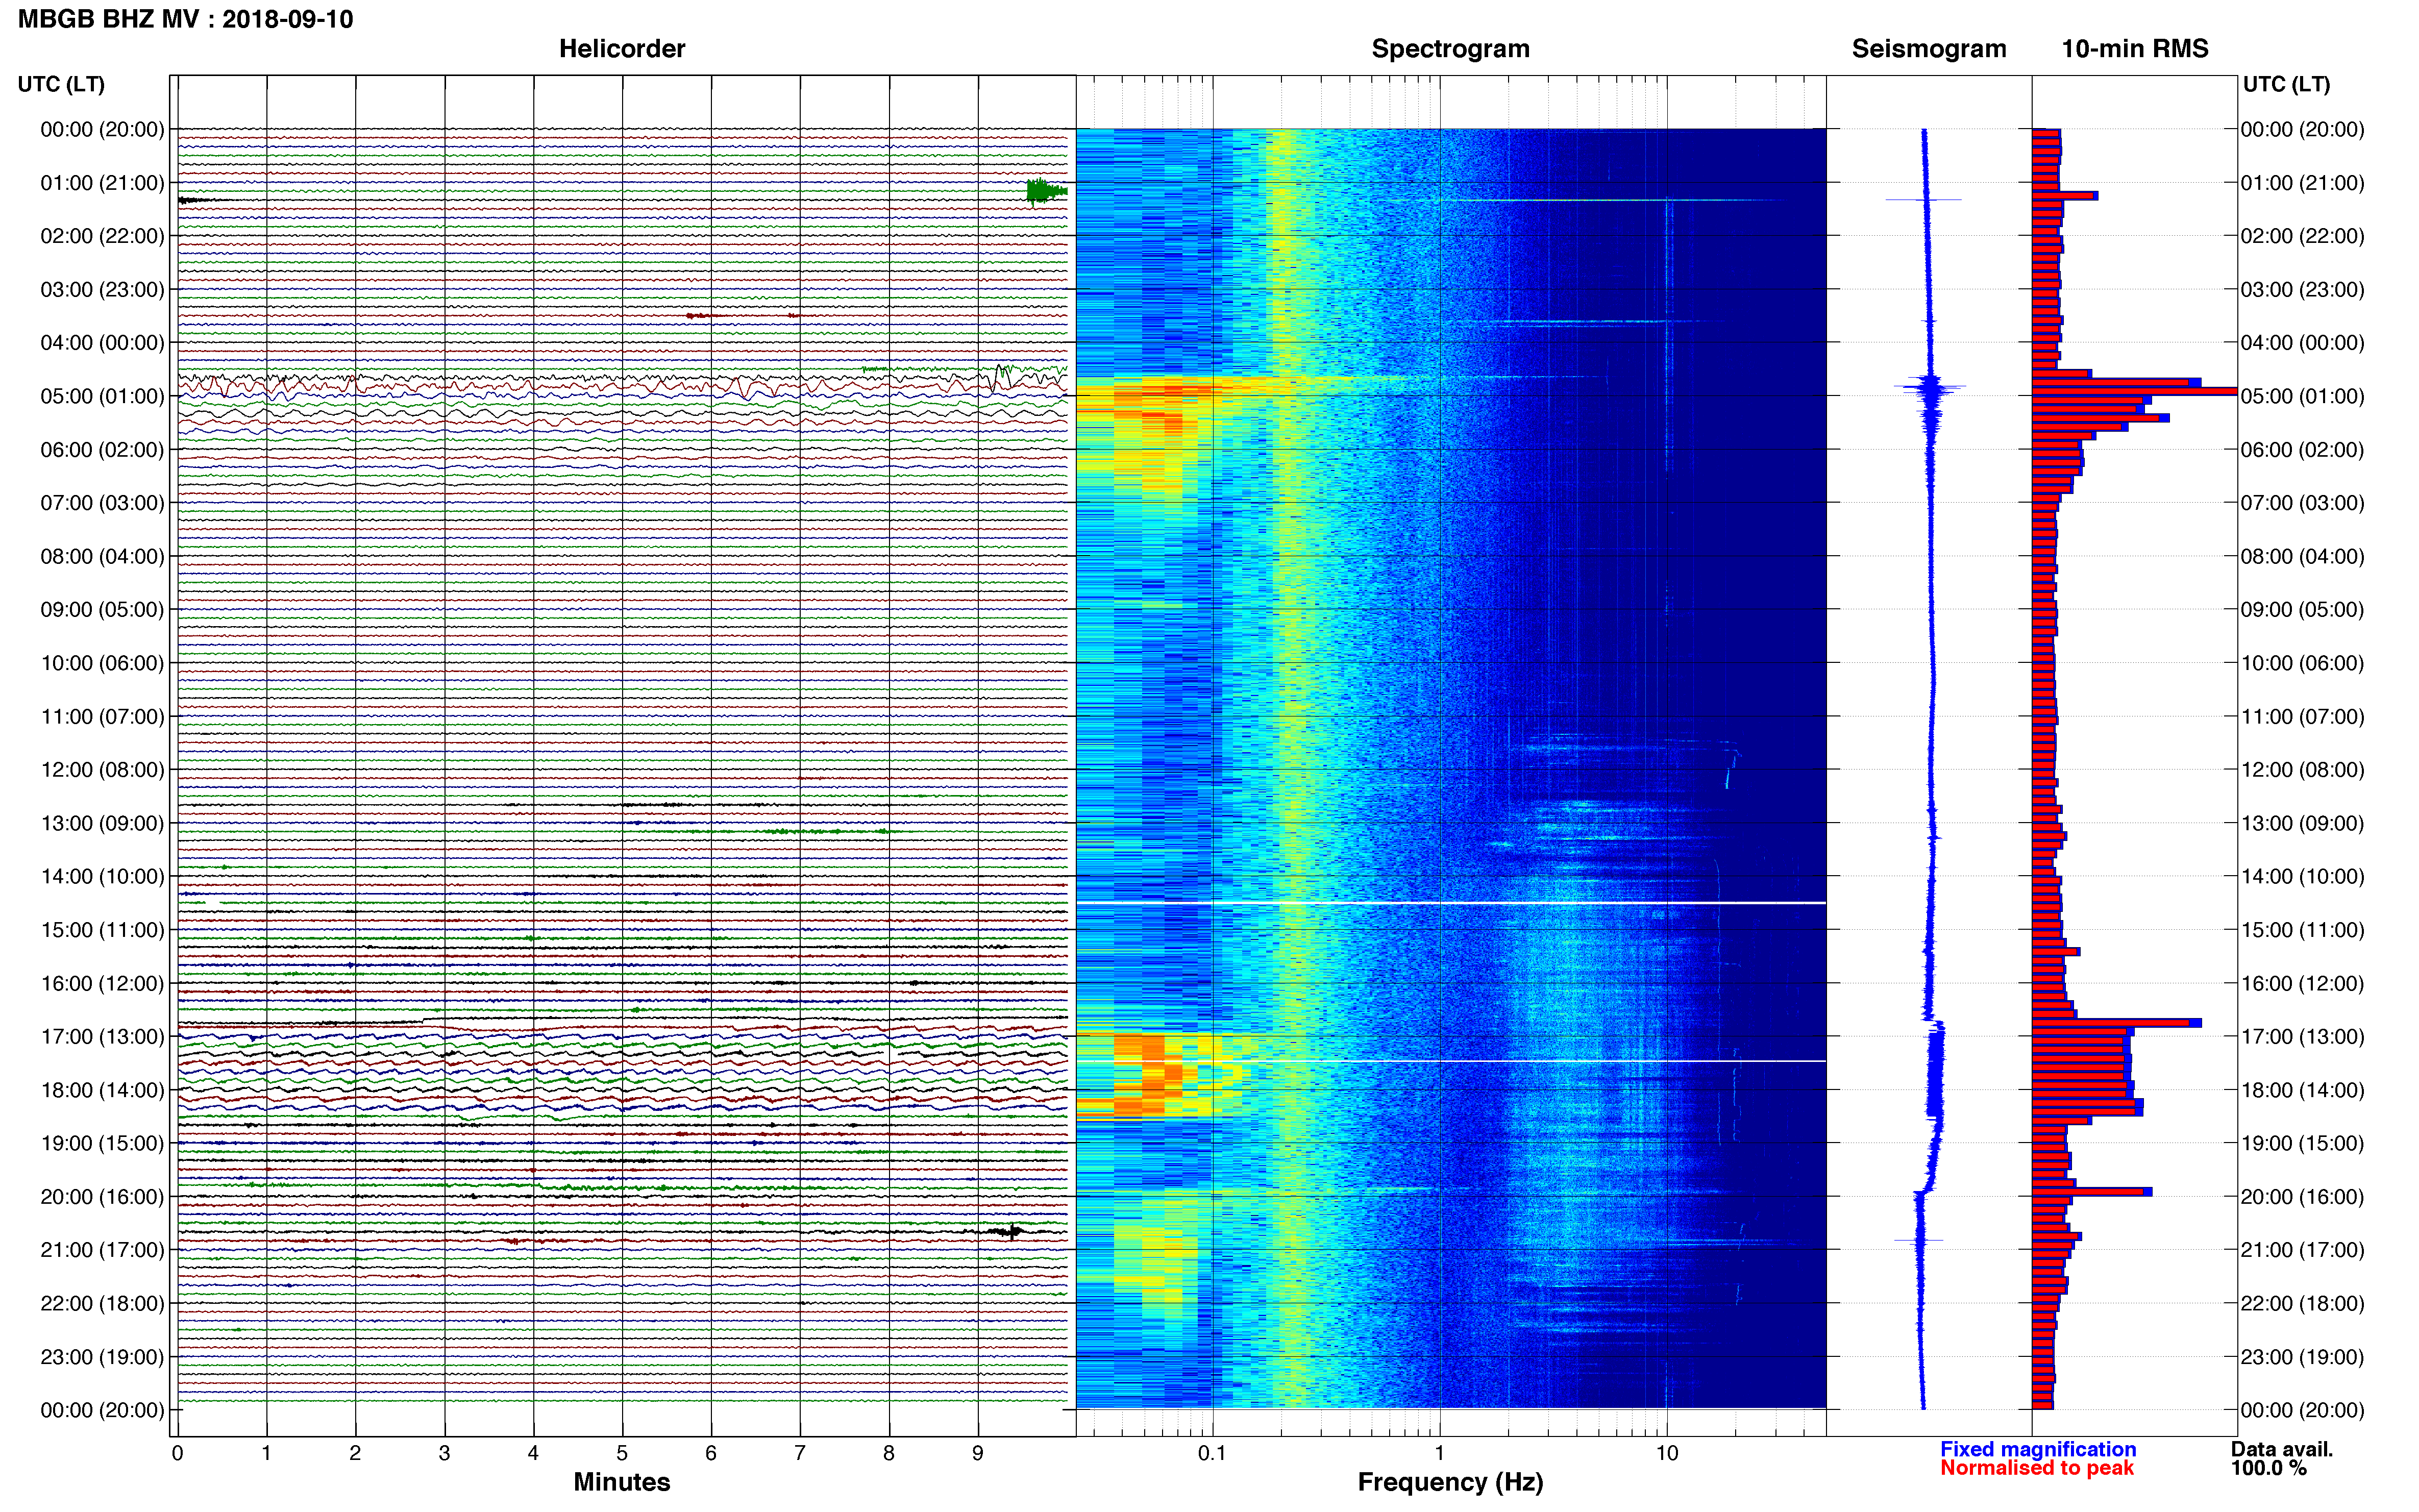Click the '100.0 %' data availability value
Screen dimensions: 2419x1512
[x=2269, y=1468]
